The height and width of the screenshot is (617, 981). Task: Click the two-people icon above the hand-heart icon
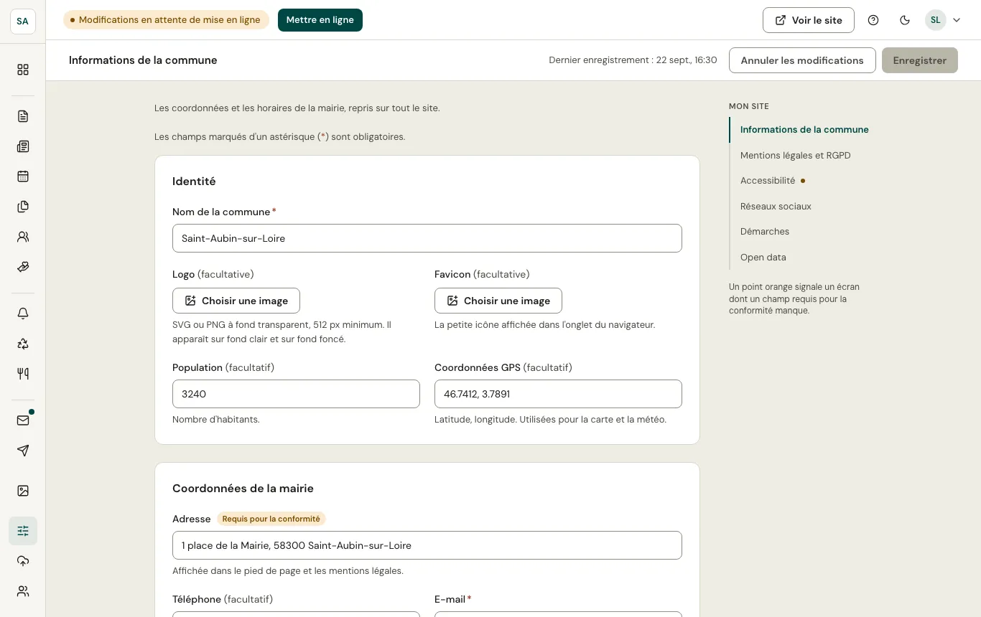(x=23, y=237)
